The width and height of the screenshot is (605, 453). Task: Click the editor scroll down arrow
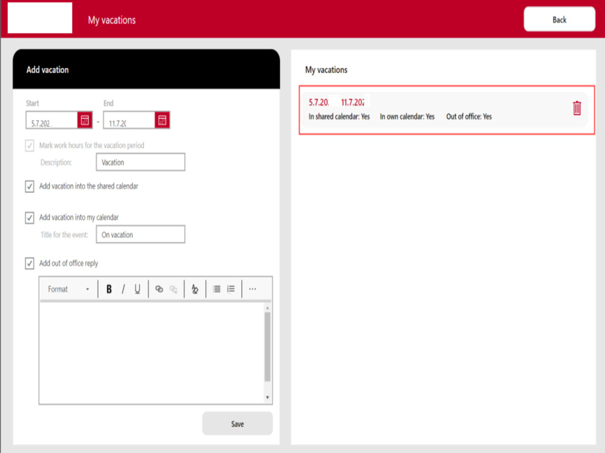267,397
